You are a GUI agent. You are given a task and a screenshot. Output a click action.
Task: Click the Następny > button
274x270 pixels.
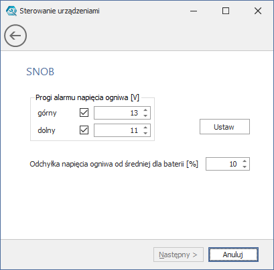(178, 255)
